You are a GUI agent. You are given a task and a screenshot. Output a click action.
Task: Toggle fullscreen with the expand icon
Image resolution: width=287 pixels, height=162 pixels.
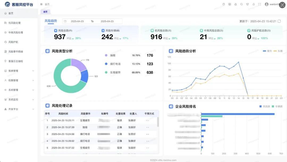260,4
